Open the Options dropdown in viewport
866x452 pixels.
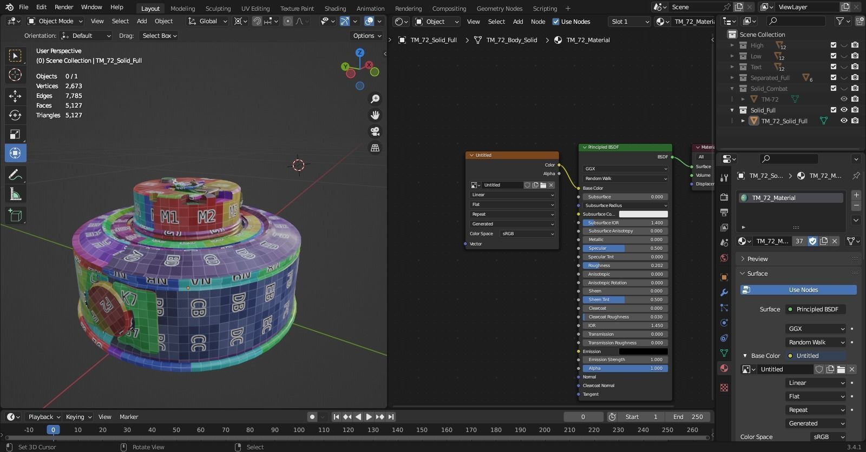click(367, 36)
